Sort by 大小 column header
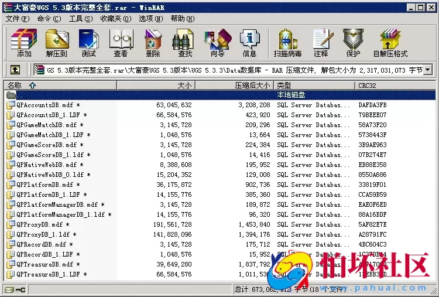This screenshot has height=297, width=439. [x=156, y=85]
